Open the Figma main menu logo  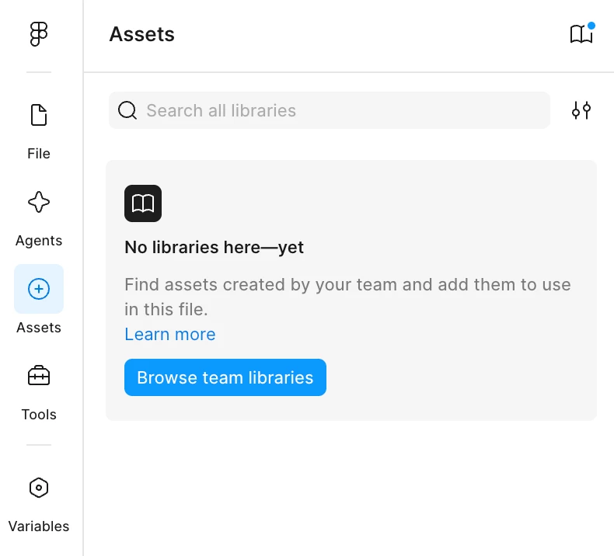[x=39, y=34]
